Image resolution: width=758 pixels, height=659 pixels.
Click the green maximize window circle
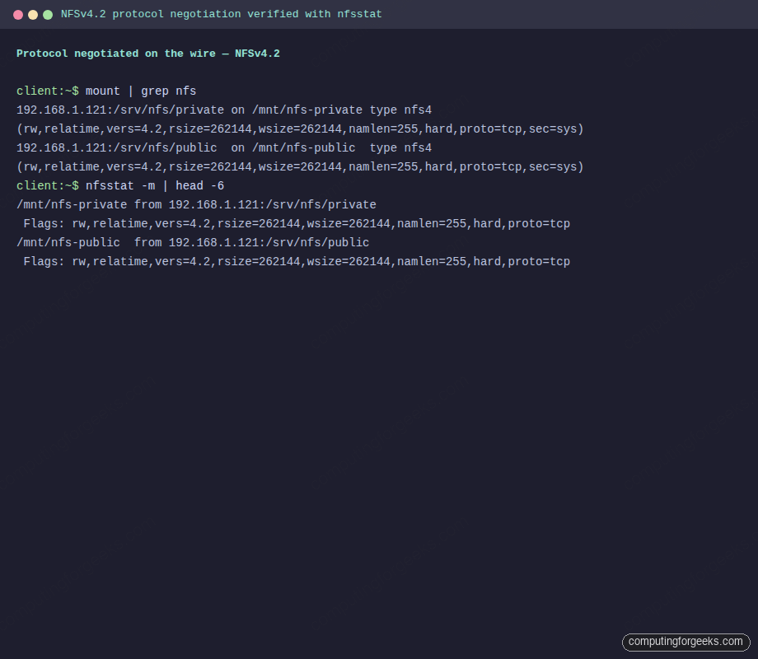tap(48, 14)
